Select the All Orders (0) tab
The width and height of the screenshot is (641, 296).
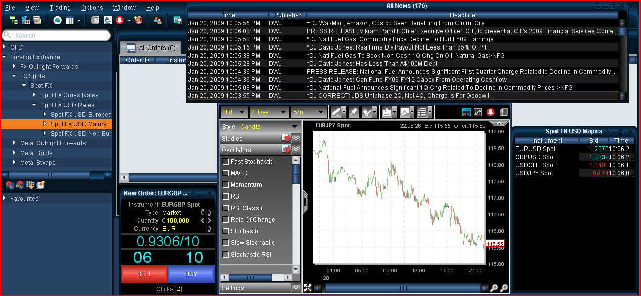tap(151, 48)
